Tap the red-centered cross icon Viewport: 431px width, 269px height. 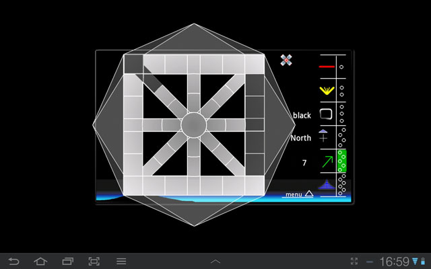pyautogui.click(x=286, y=60)
